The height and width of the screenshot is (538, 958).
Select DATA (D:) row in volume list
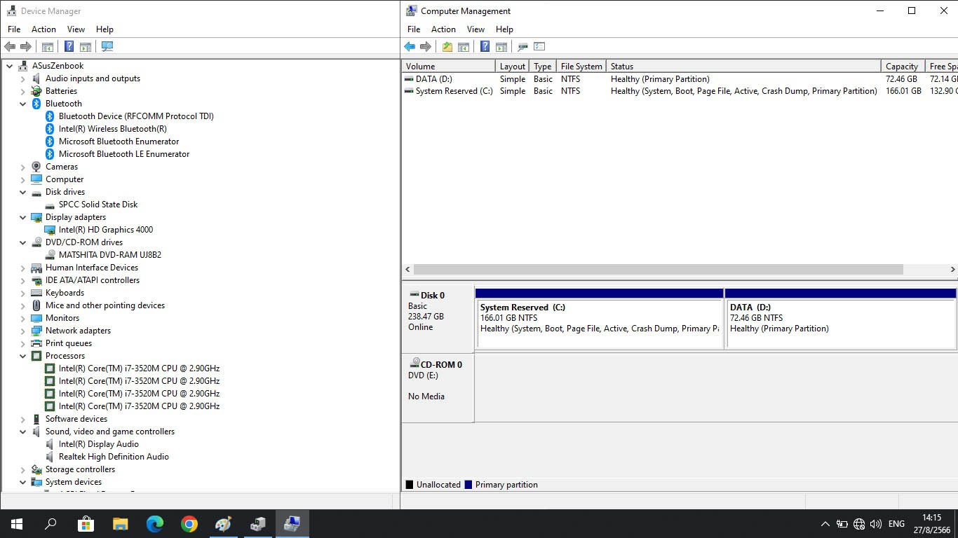pos(680,79)
